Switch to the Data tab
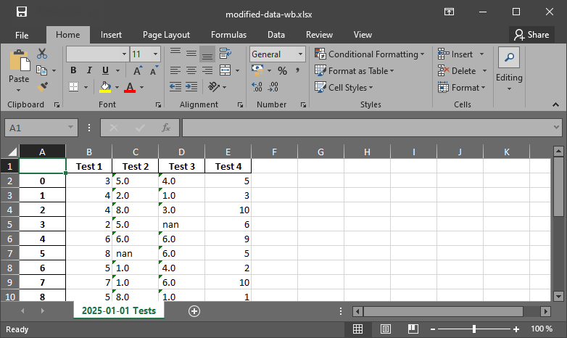The height and width of the screenshot is (338, 567). coord(276,35)
